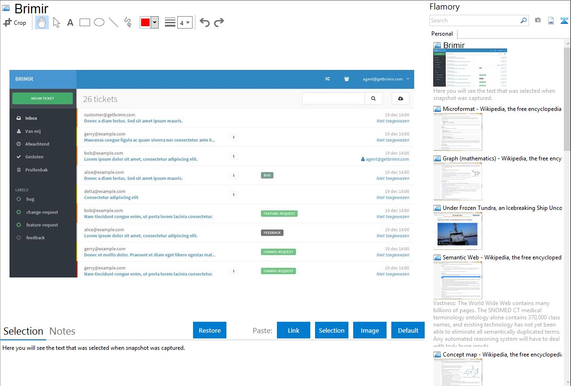This screenshot has width=571, height=386.
Task: Click the Default paste button
Action: click(x=408, y=330)
